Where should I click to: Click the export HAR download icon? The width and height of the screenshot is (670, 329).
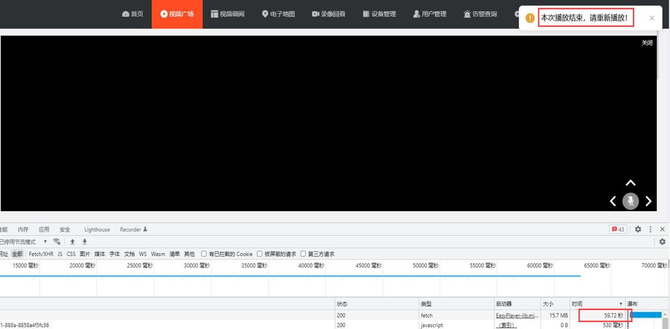coord(85,242)
